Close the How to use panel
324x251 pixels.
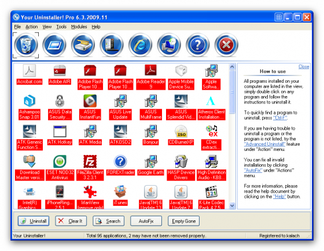pyautogui.click(x=304, y=67)
